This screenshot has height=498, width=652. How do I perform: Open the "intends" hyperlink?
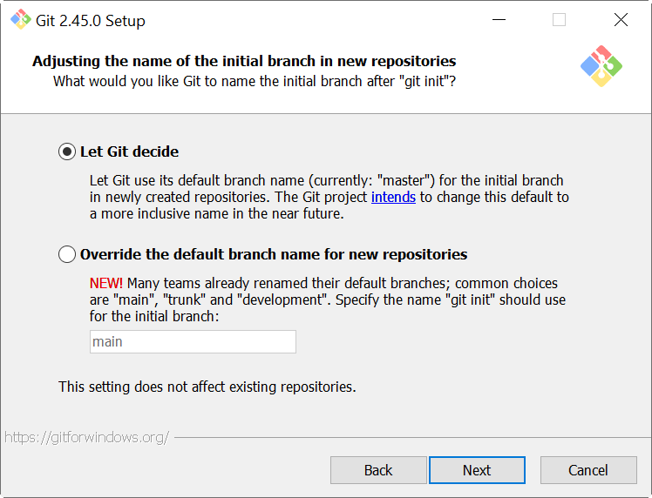(394, 197)
